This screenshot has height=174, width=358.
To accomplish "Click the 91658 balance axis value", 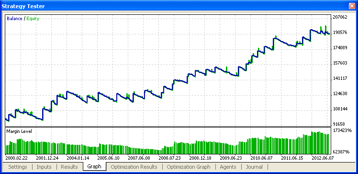I will pyautogui.click(x=339, y=124).
